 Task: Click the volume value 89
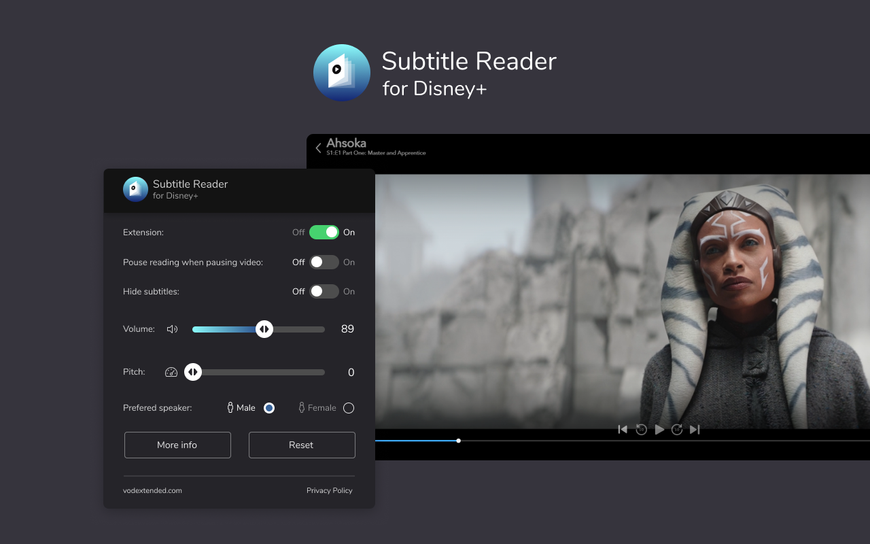347,329
